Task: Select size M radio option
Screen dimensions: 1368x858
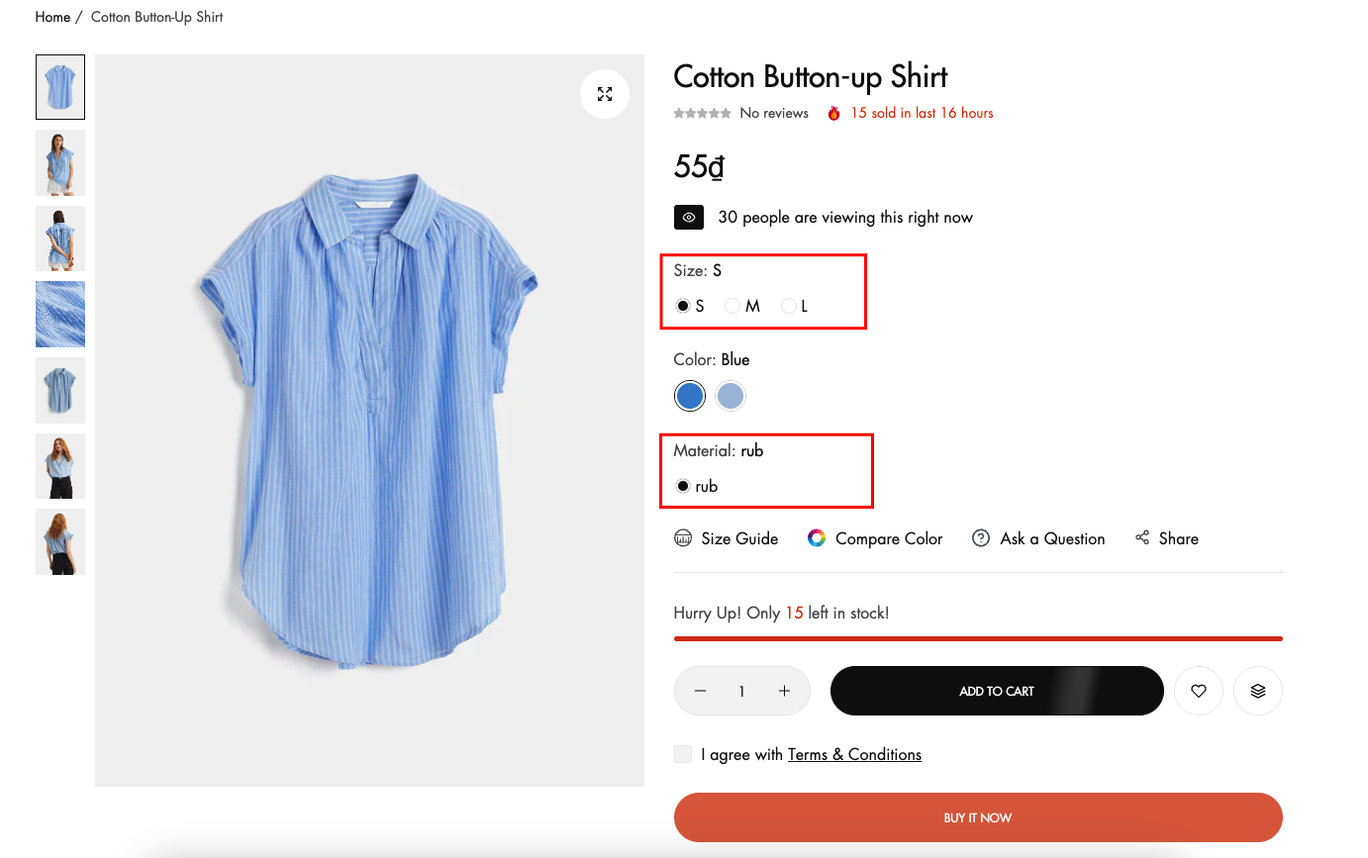Action: coord(733,306)
